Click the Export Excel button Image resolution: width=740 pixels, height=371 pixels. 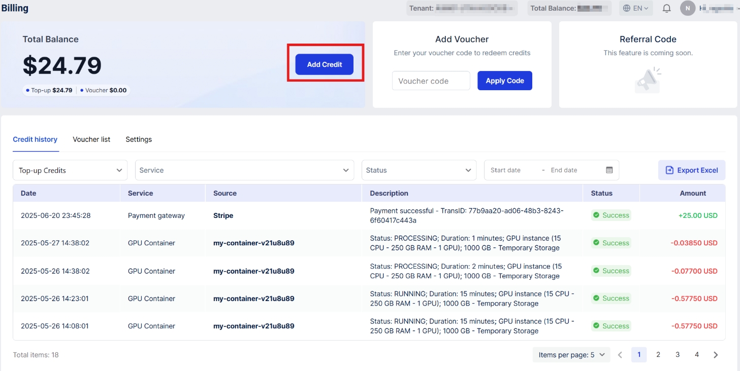coord(692,170)
